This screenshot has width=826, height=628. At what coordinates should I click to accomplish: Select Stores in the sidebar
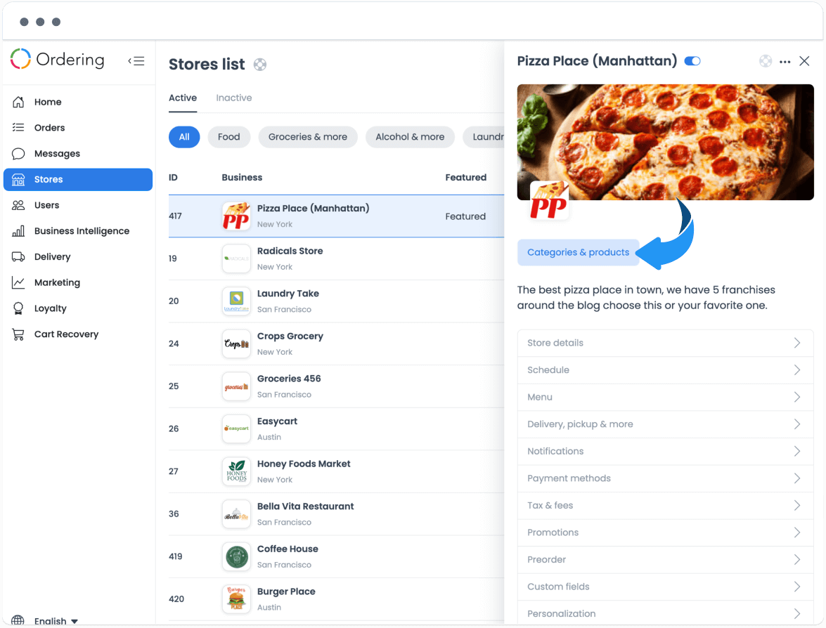pos(78,180)
